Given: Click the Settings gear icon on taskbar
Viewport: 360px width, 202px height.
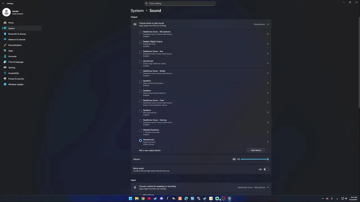Looking at the screenshot, I should (x=229, y=199).
